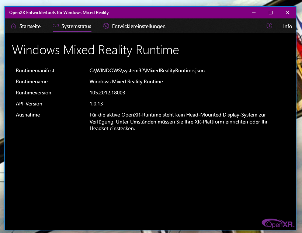Screen dimensions: 302x233
Task: Click the Entwicklereinstellungen gear icon
Action: coord(106,26)
